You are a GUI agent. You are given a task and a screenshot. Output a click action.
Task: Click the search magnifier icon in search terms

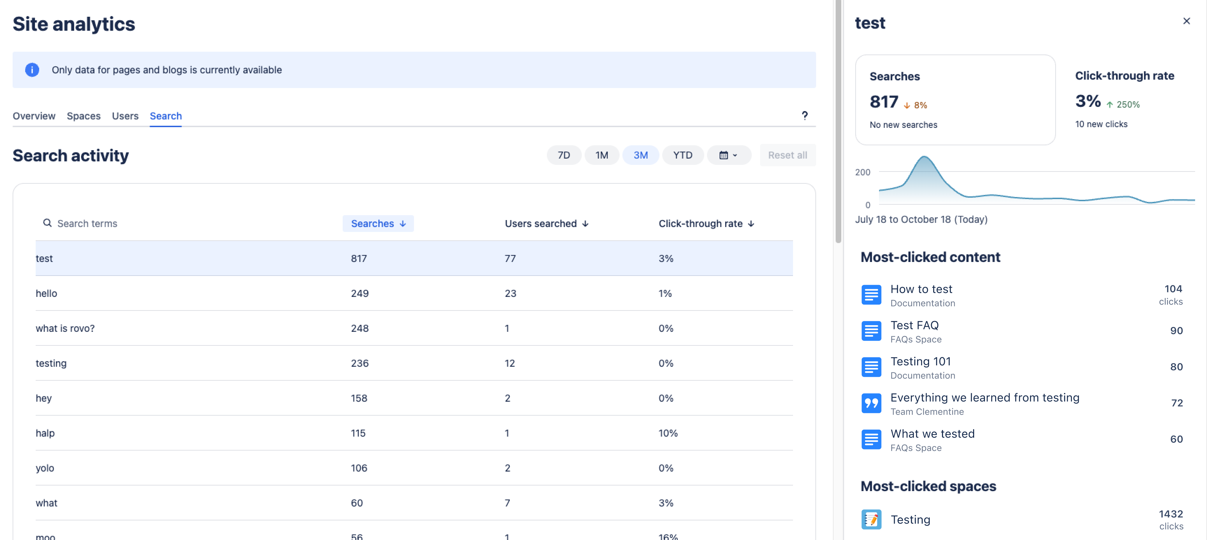pyautogui.click(x=48, y=223)
